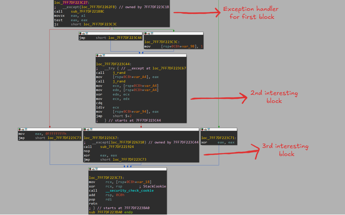
Task: Click the group-nodes icon on loc_7FF7DF223C73 block
Action: pos(97,169)
